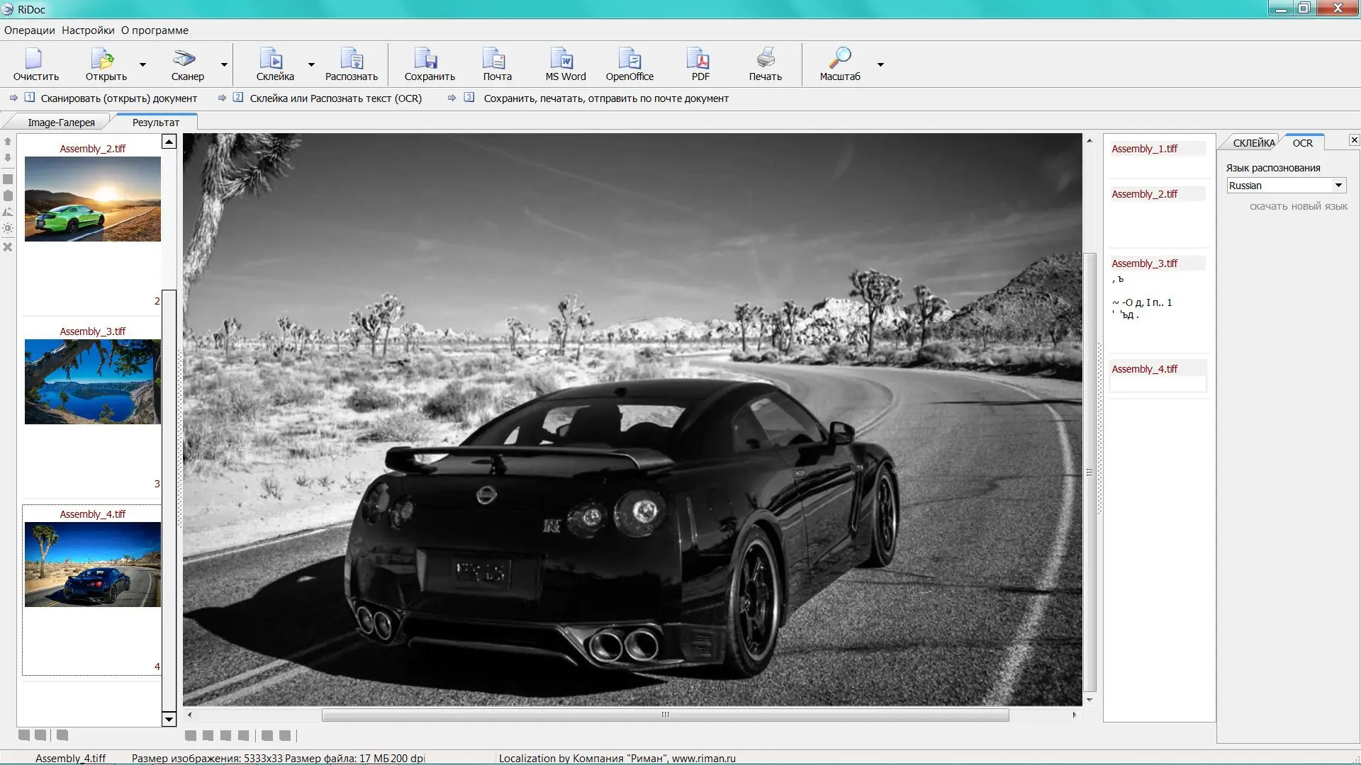Open the Настройки menu
This screenshot has width=1361, height=765.
pos(88,30)
